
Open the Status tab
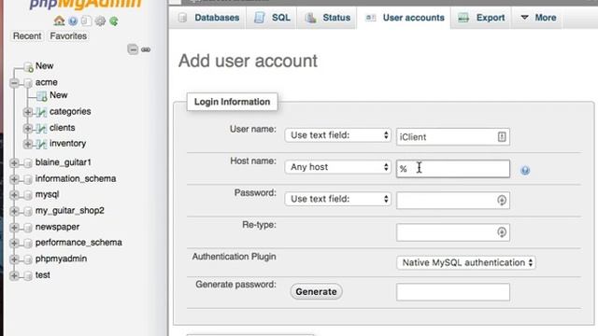tap(328, 18)
